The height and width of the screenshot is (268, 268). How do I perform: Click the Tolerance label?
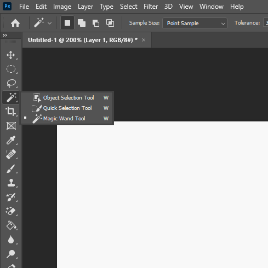click(x=247, y=23)
